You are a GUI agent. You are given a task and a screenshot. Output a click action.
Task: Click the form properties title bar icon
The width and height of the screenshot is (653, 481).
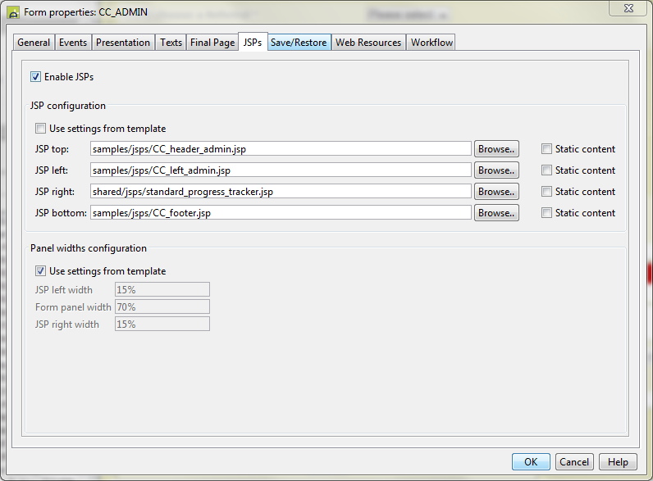pyautogui.click(x=13, y=12)
